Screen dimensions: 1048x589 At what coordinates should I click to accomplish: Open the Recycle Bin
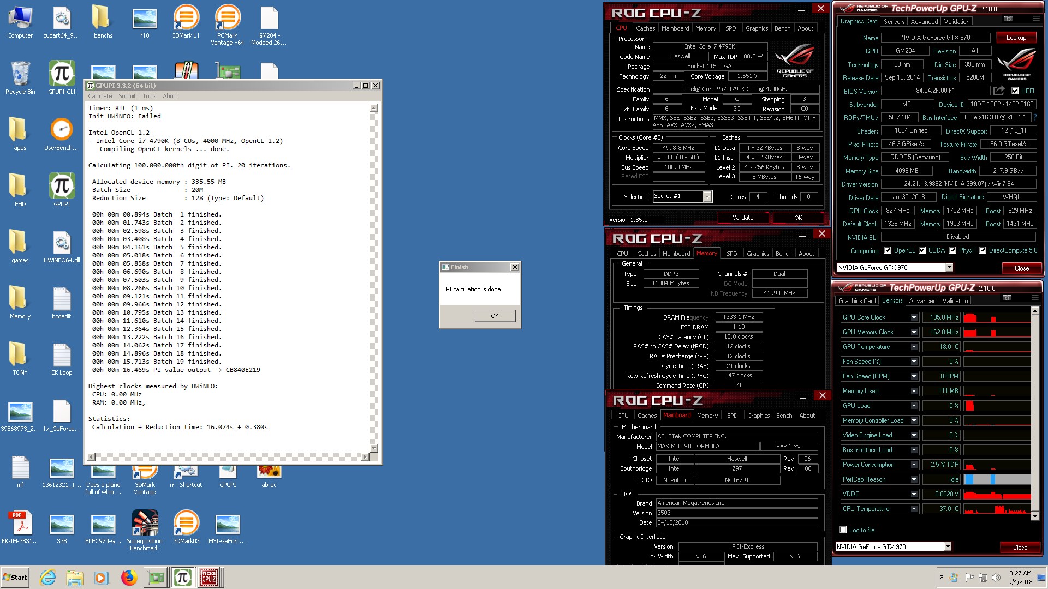coord(20,77)
